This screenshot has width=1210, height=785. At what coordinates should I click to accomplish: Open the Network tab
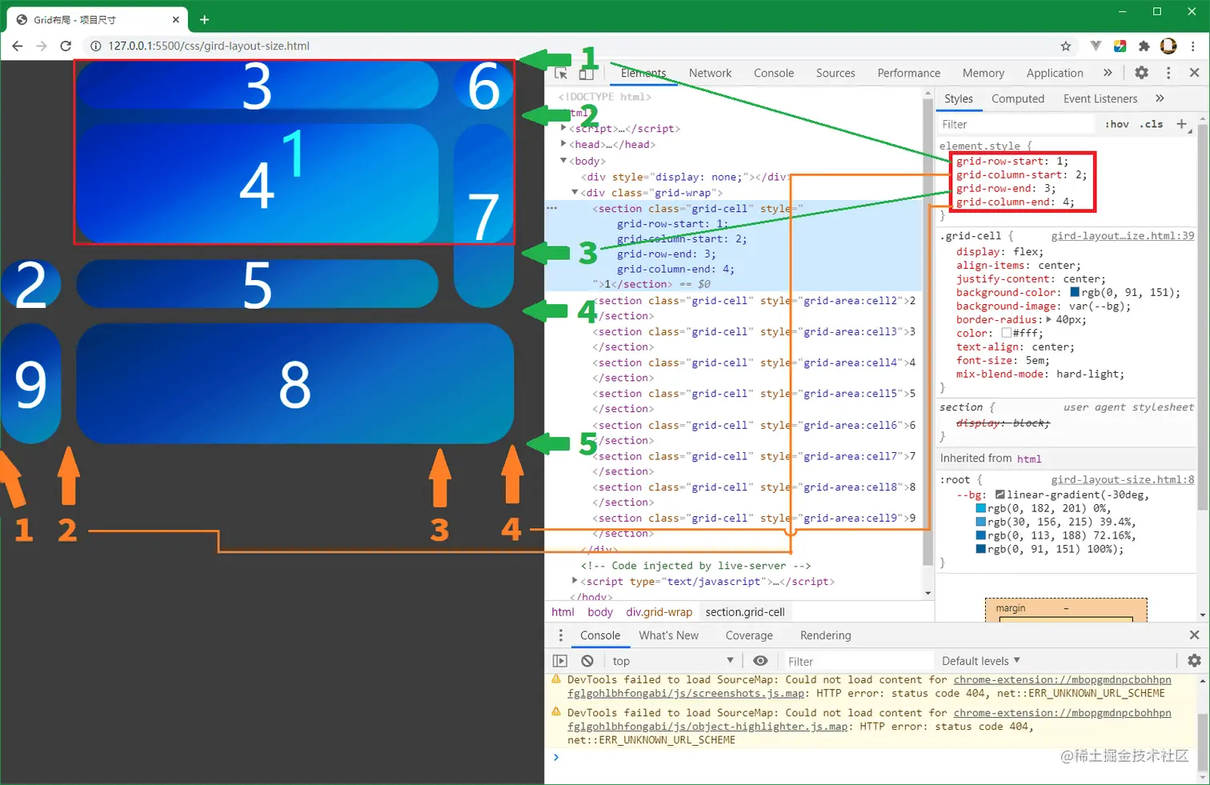[x=711, y=73]
